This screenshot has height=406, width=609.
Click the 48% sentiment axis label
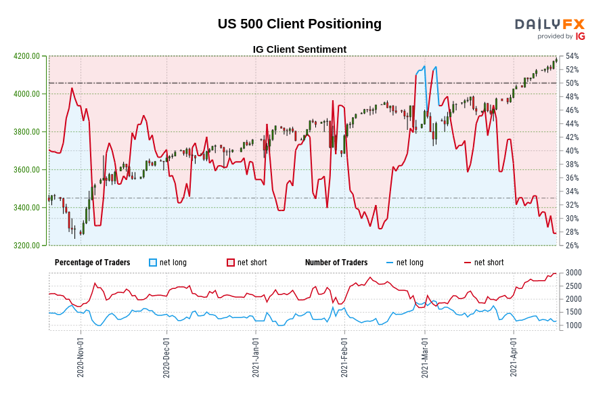(572, 97)
